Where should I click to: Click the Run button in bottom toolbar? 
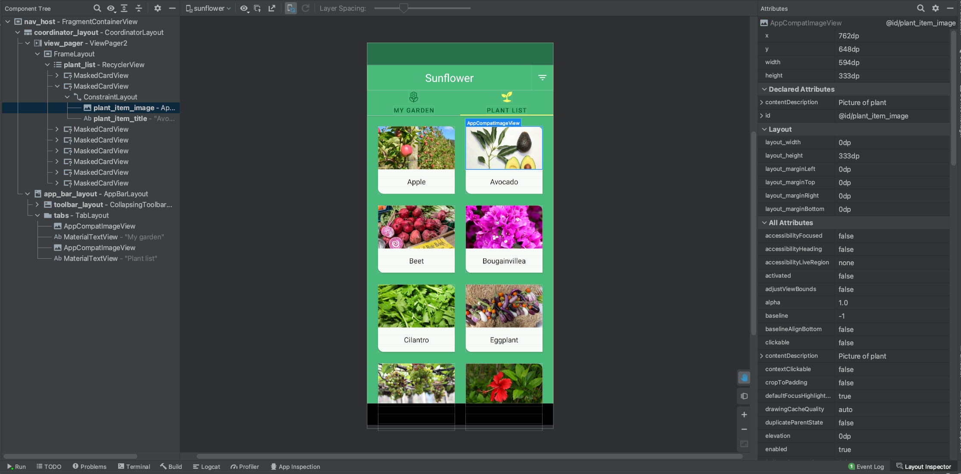tap(16, 467)
